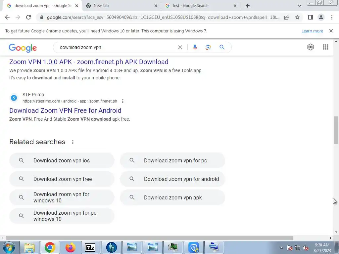Search by image with Google Lens
The height and width of the screenshot is (254, 339).
pyautogui.click(x=208, y=47)
